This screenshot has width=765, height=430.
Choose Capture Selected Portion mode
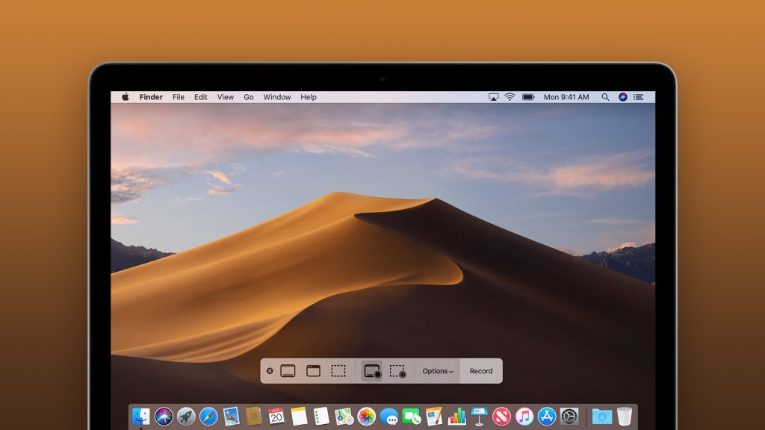[338, 371]
